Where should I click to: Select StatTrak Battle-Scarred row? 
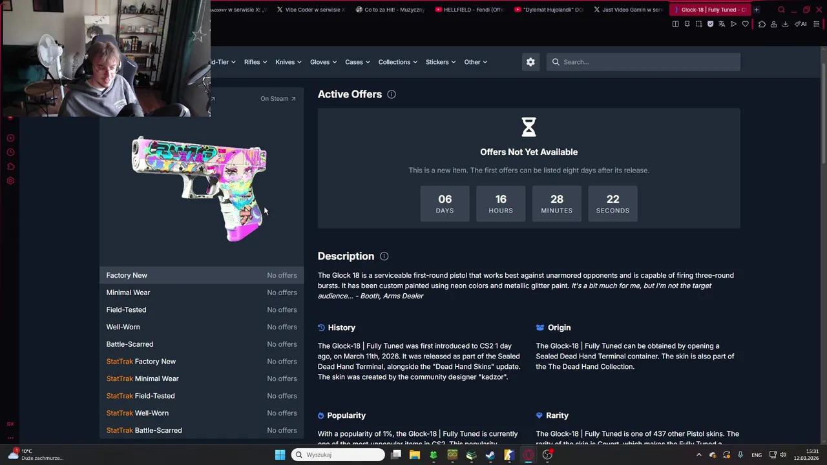[x=202, y=430]
